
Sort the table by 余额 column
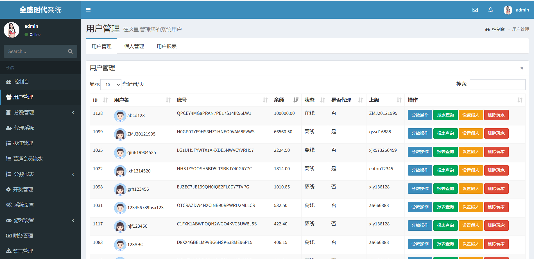(x=295, y=100)
